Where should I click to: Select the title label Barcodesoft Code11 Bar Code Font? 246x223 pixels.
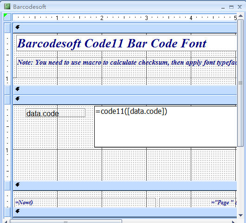[126, 43]
